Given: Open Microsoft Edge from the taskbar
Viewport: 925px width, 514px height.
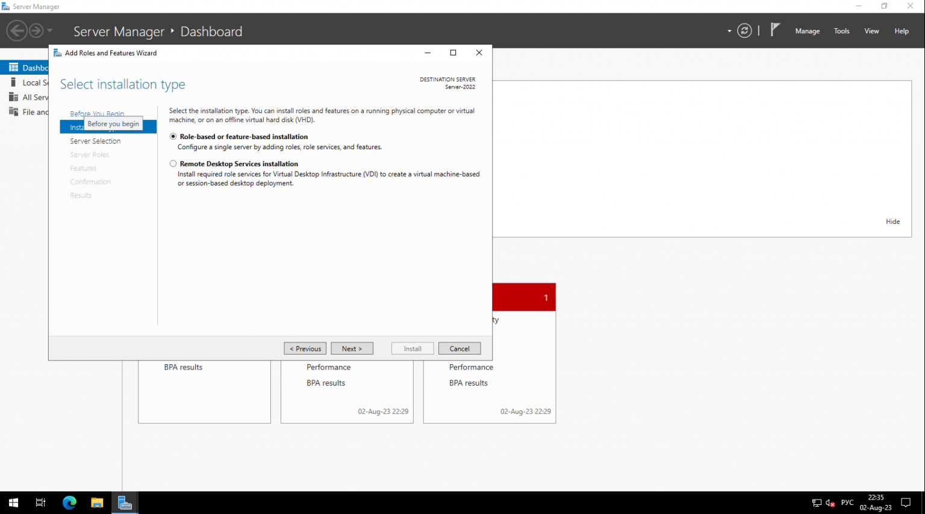Looking at the screenshot, I should coord(69,502).
